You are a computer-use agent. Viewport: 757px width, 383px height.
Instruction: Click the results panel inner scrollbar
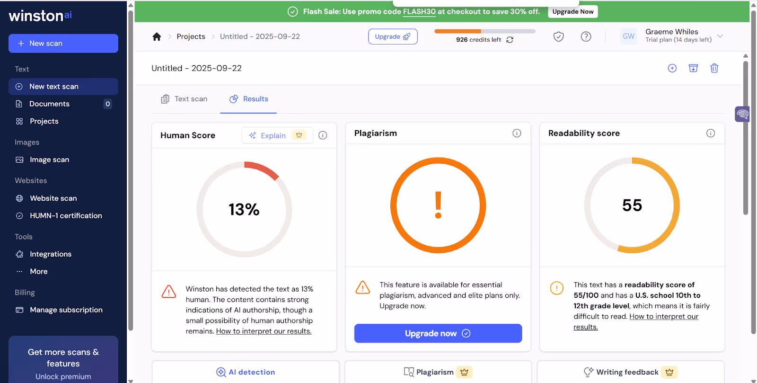(x=746, y=137)
